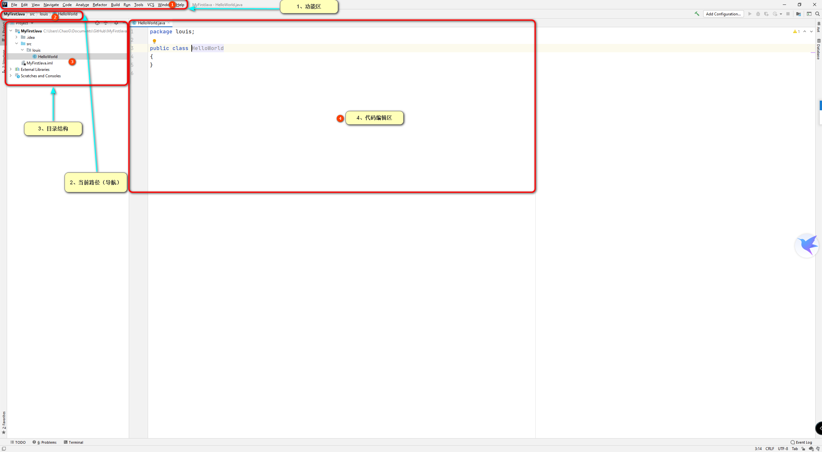Viewport: 822px width, 452px height.
Task: Click the CRLF line separator selector
Action: point(770,448)
